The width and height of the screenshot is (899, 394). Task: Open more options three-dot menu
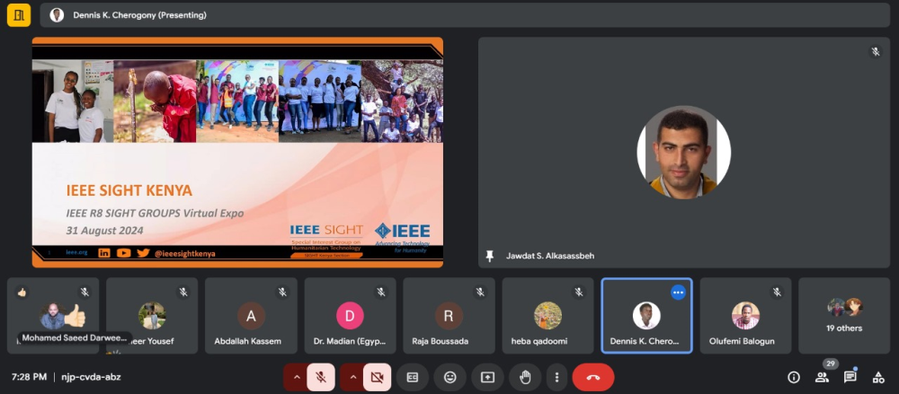[557, 377]
